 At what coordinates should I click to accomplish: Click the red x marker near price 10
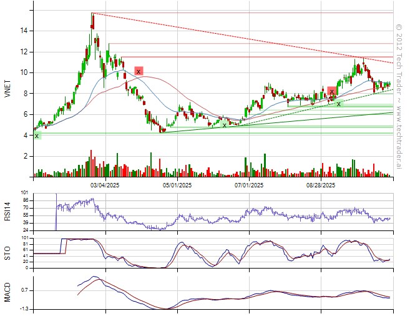pos(139,71)
